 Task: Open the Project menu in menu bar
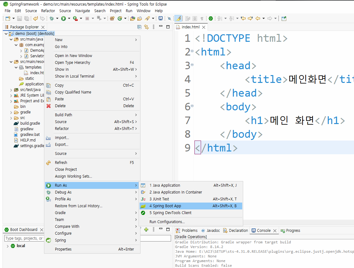116,11
